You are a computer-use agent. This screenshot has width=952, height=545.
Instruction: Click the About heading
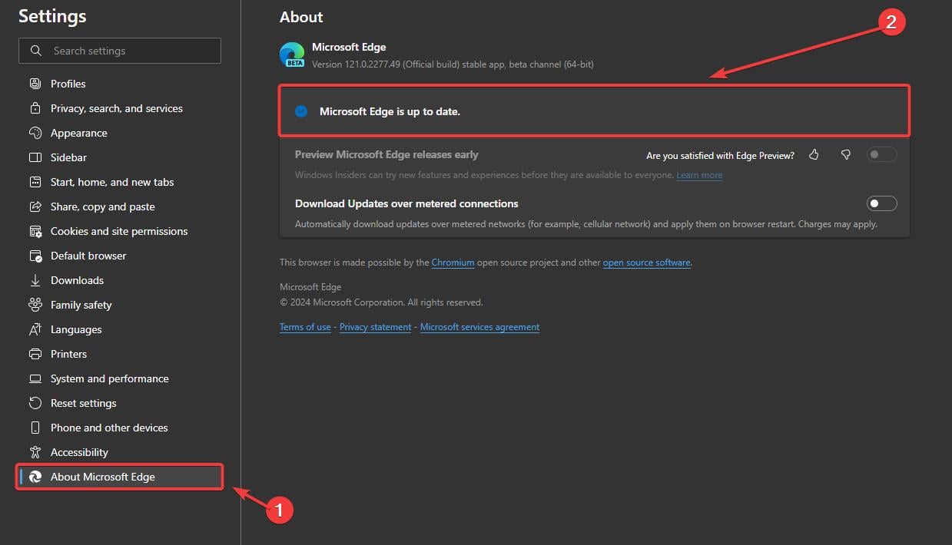pyautogui.click(x=301, y=17)
